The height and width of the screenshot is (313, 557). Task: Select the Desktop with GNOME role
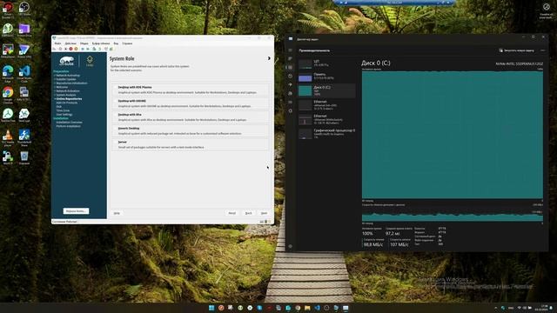(x=191, y=103)
